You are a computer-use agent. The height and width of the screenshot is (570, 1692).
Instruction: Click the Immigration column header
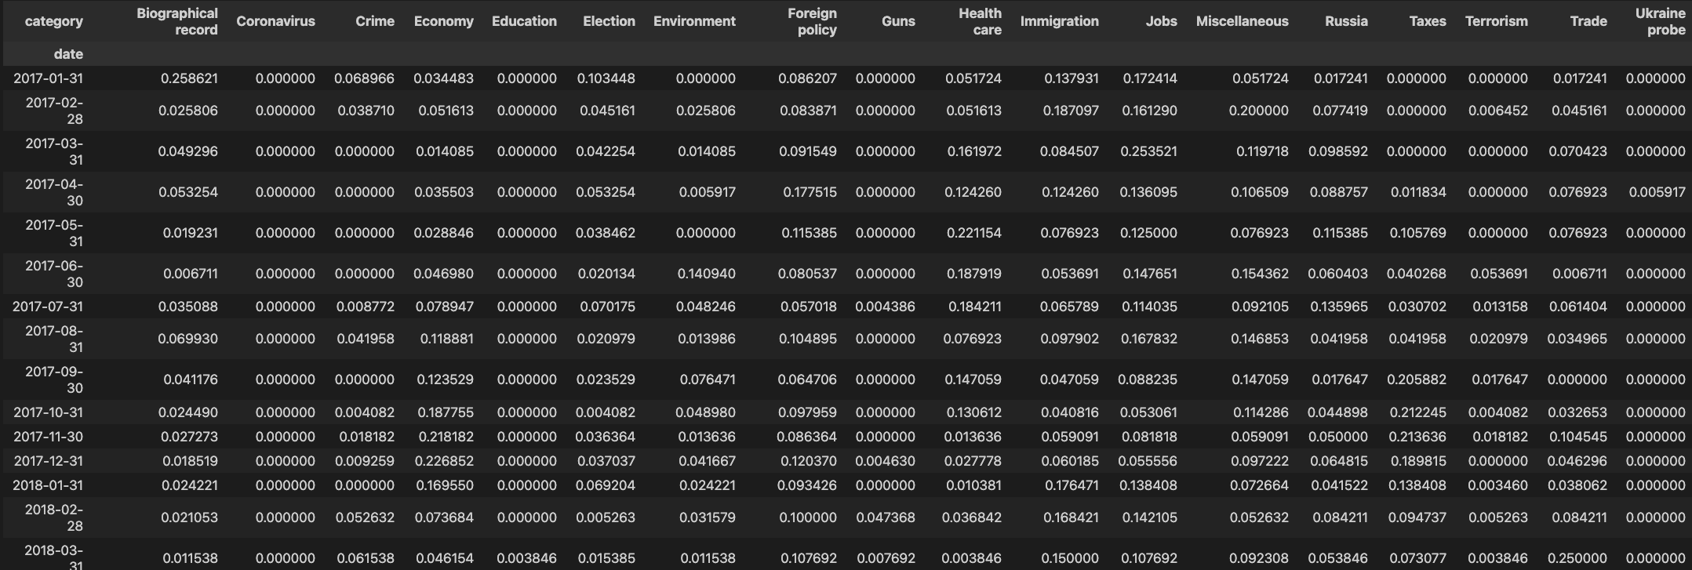coord(1059,21)
